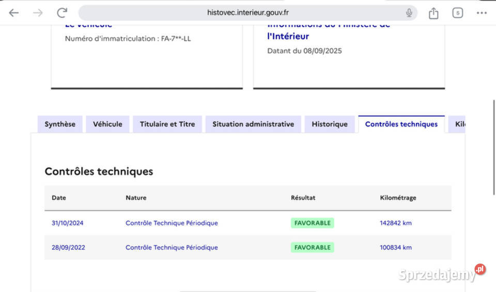Tap the browser back arrow
Screen dimensions: 496x292
point(14,13)
